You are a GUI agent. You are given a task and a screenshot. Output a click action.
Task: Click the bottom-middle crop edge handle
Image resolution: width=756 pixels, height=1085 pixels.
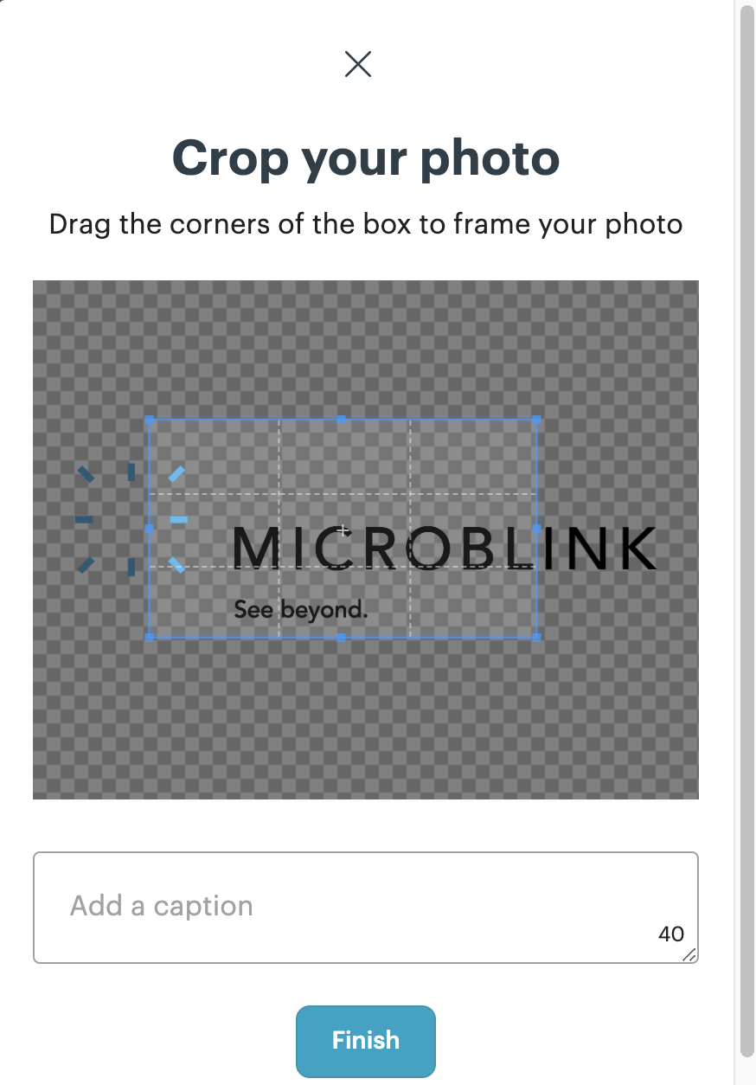click(342, 637)
